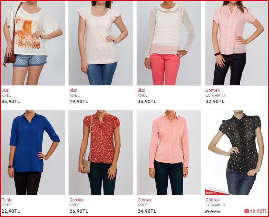Open the cream lace Bluz product image
Image resolution: width=269 pixels, height=217 pixels.
pos(101,43)
